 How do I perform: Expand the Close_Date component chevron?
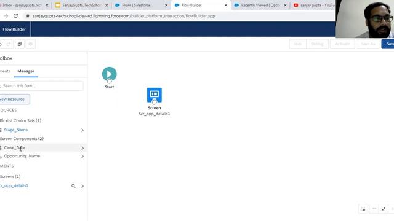pyautogui.click(x=82, y=148)
